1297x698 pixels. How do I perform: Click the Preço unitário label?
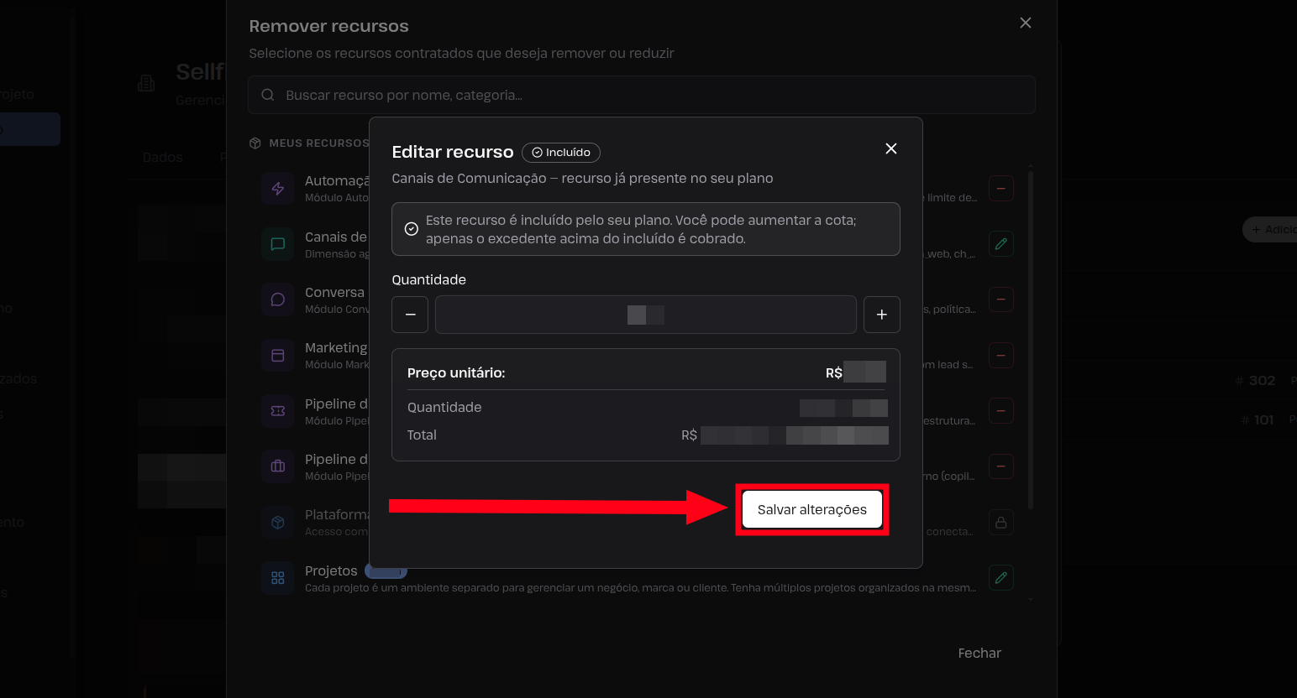[456, 372]
